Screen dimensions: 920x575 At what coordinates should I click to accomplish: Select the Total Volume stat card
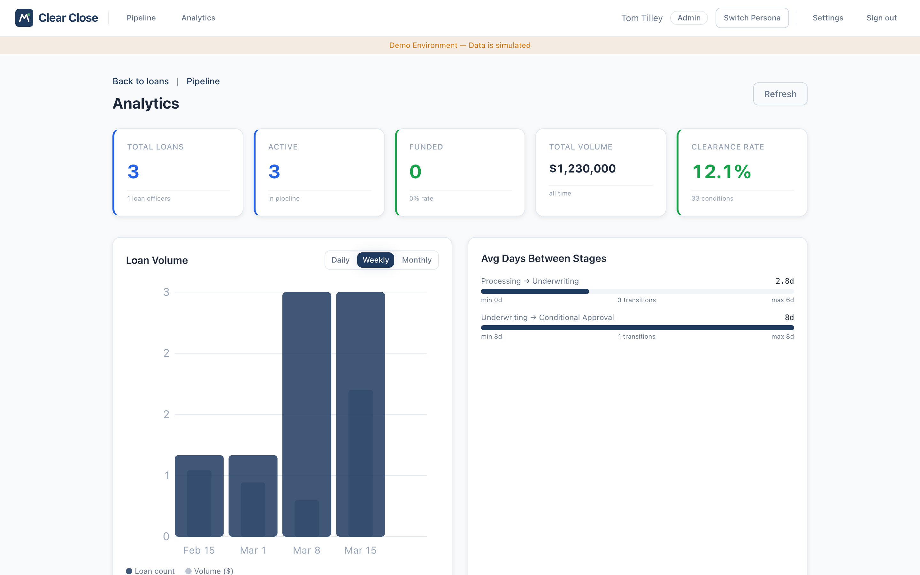click(601, 172)
